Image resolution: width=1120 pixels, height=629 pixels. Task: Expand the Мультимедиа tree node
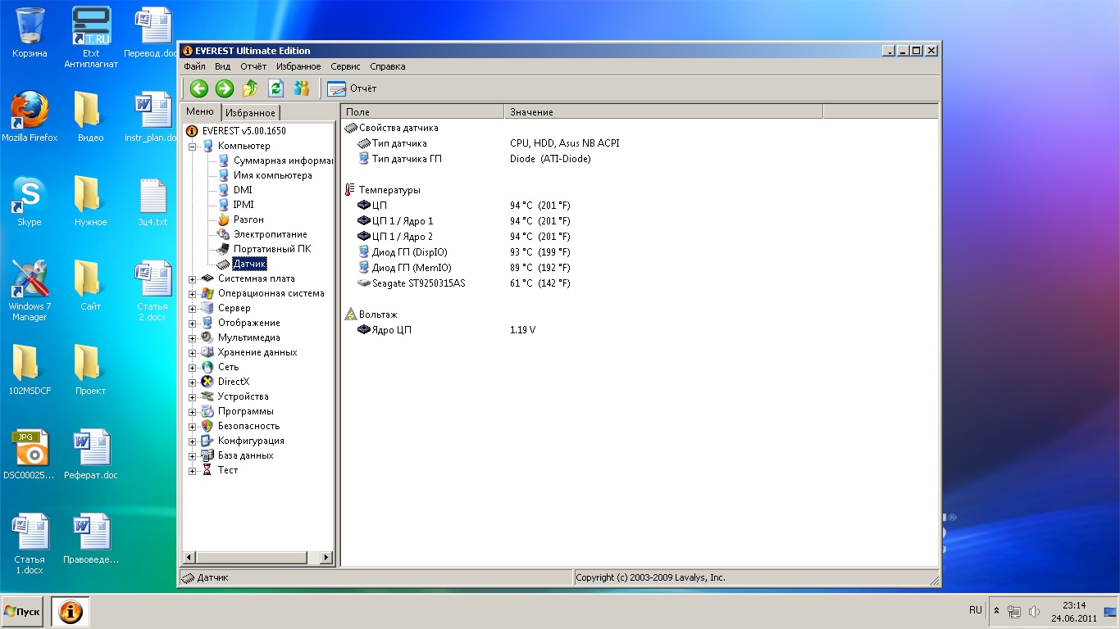pos(193,338)
